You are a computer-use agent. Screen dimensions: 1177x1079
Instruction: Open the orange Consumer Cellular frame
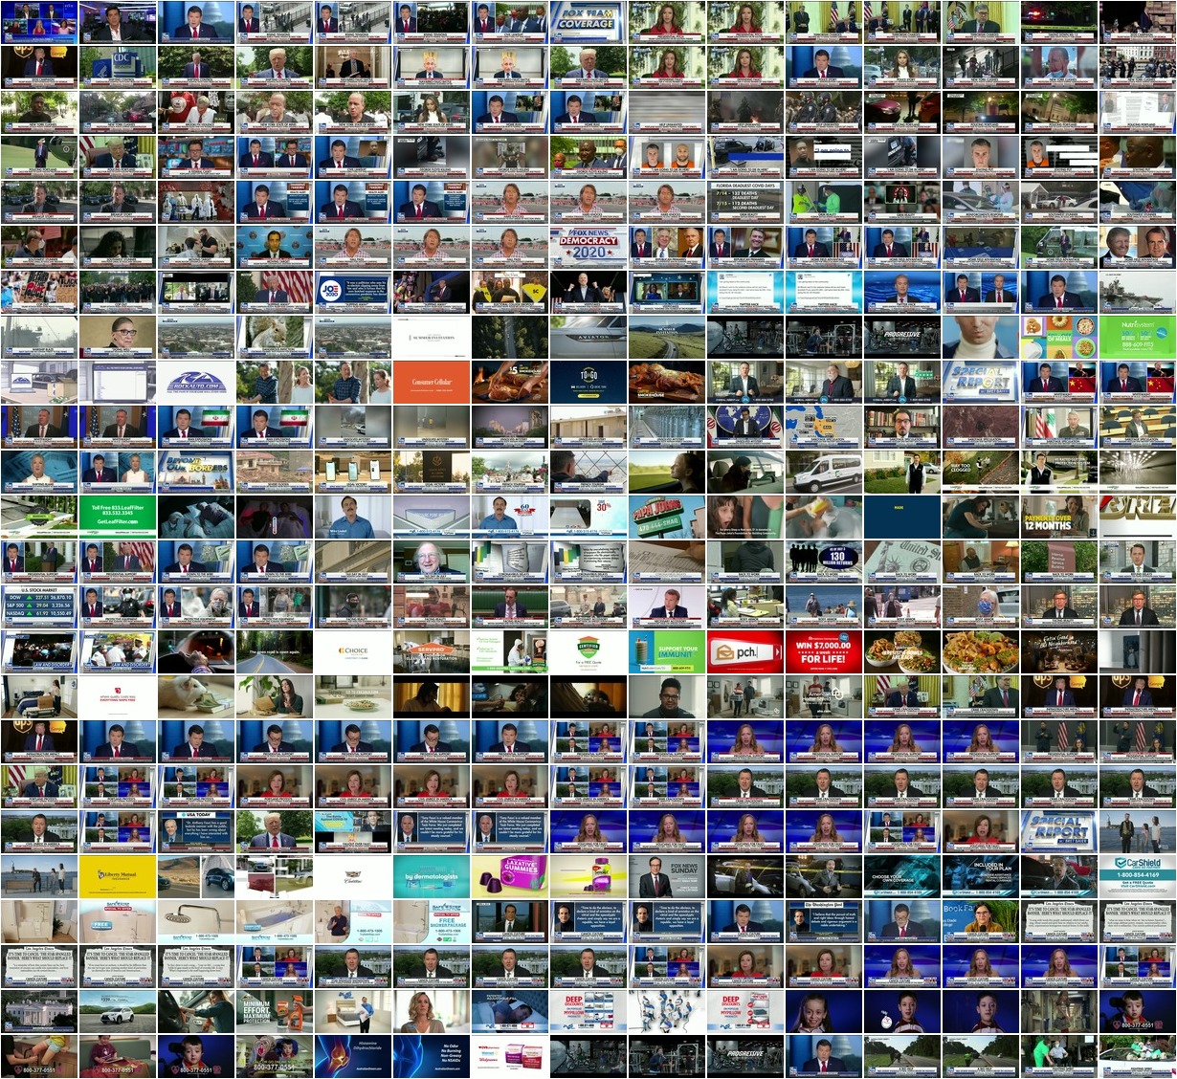pos(431,382)
